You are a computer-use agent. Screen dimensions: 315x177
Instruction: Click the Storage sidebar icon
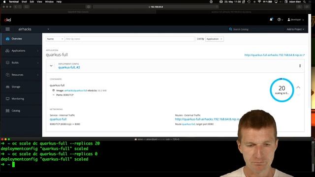click(8, 87)
